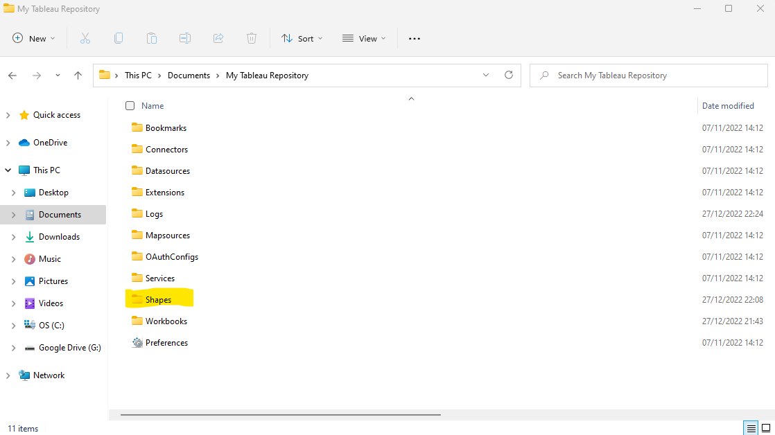This screenshot has height=435, width=775.
Task: Go forward with the right arrow
Action: 37,76
